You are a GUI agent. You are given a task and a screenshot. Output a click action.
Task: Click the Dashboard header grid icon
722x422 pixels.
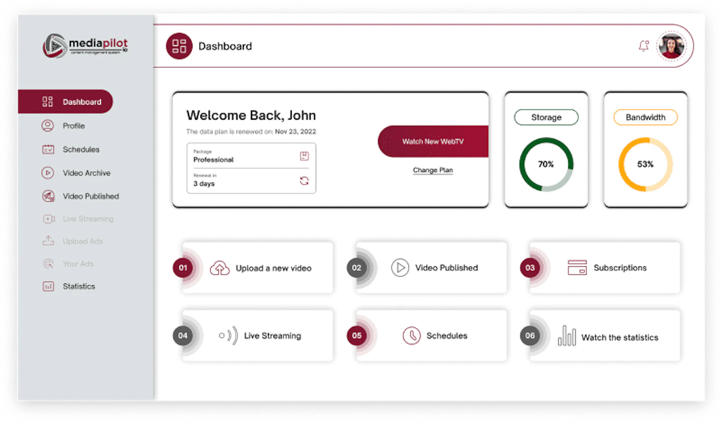(179, 46)
